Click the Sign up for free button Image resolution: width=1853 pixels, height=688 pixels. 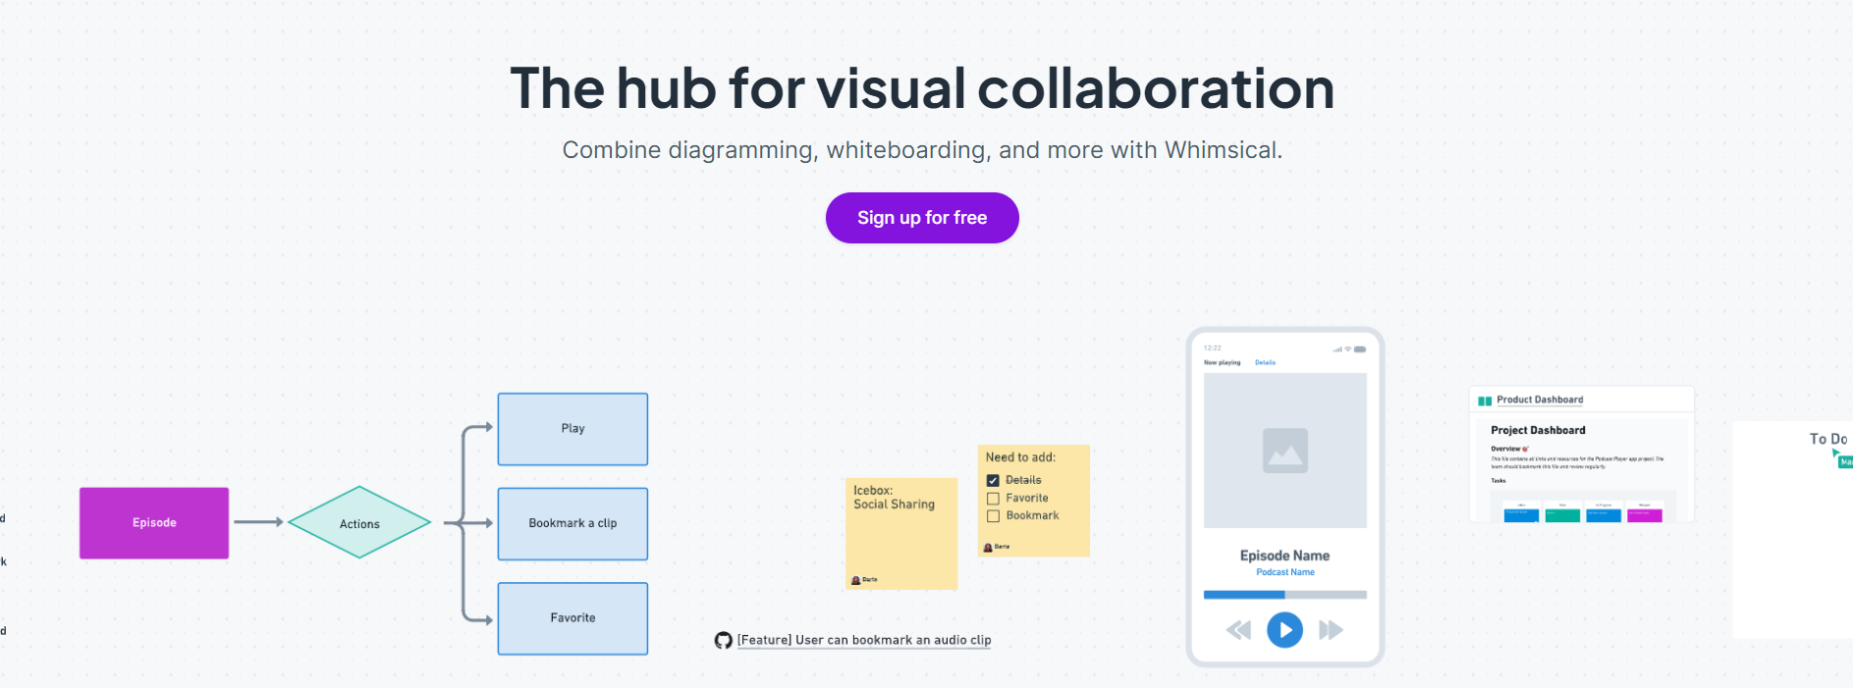(x=922, y=218)
